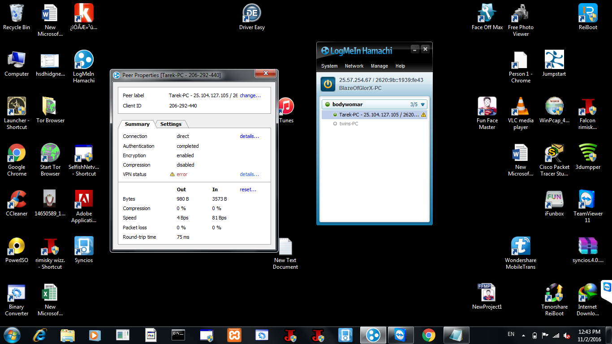This screenshot has width=612, height=344.
Task: Open LogMeIn Hamachi desktop shortcut
Action: (x=84, y=67)
